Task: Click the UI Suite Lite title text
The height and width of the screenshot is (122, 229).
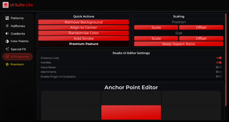Action: pos(22,5)
